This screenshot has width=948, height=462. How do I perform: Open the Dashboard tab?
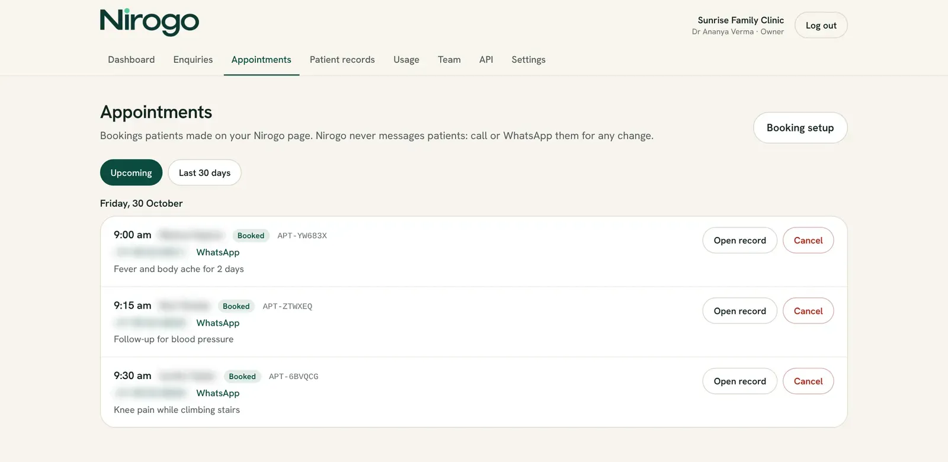pyautogui.click(x=131, y=60)
